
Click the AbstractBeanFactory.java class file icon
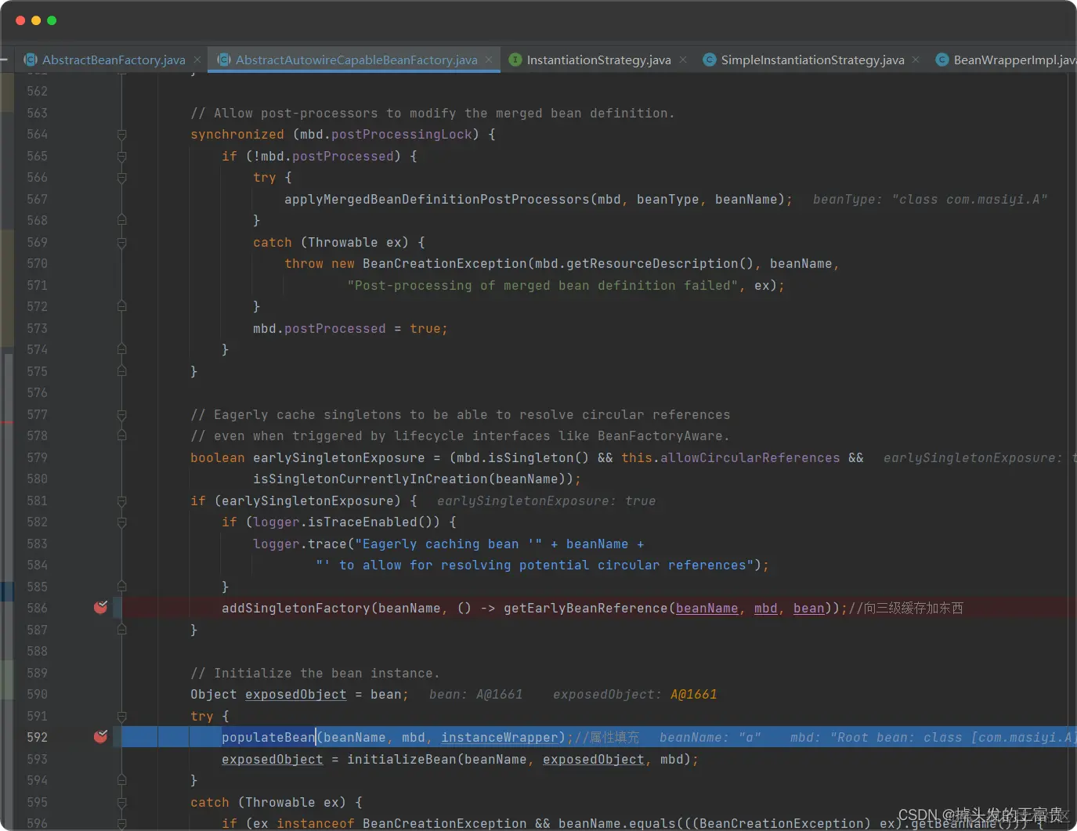coord(31,60)
